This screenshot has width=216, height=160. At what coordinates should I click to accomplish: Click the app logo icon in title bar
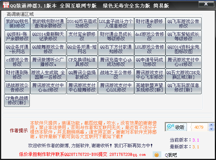pos(6,5)
